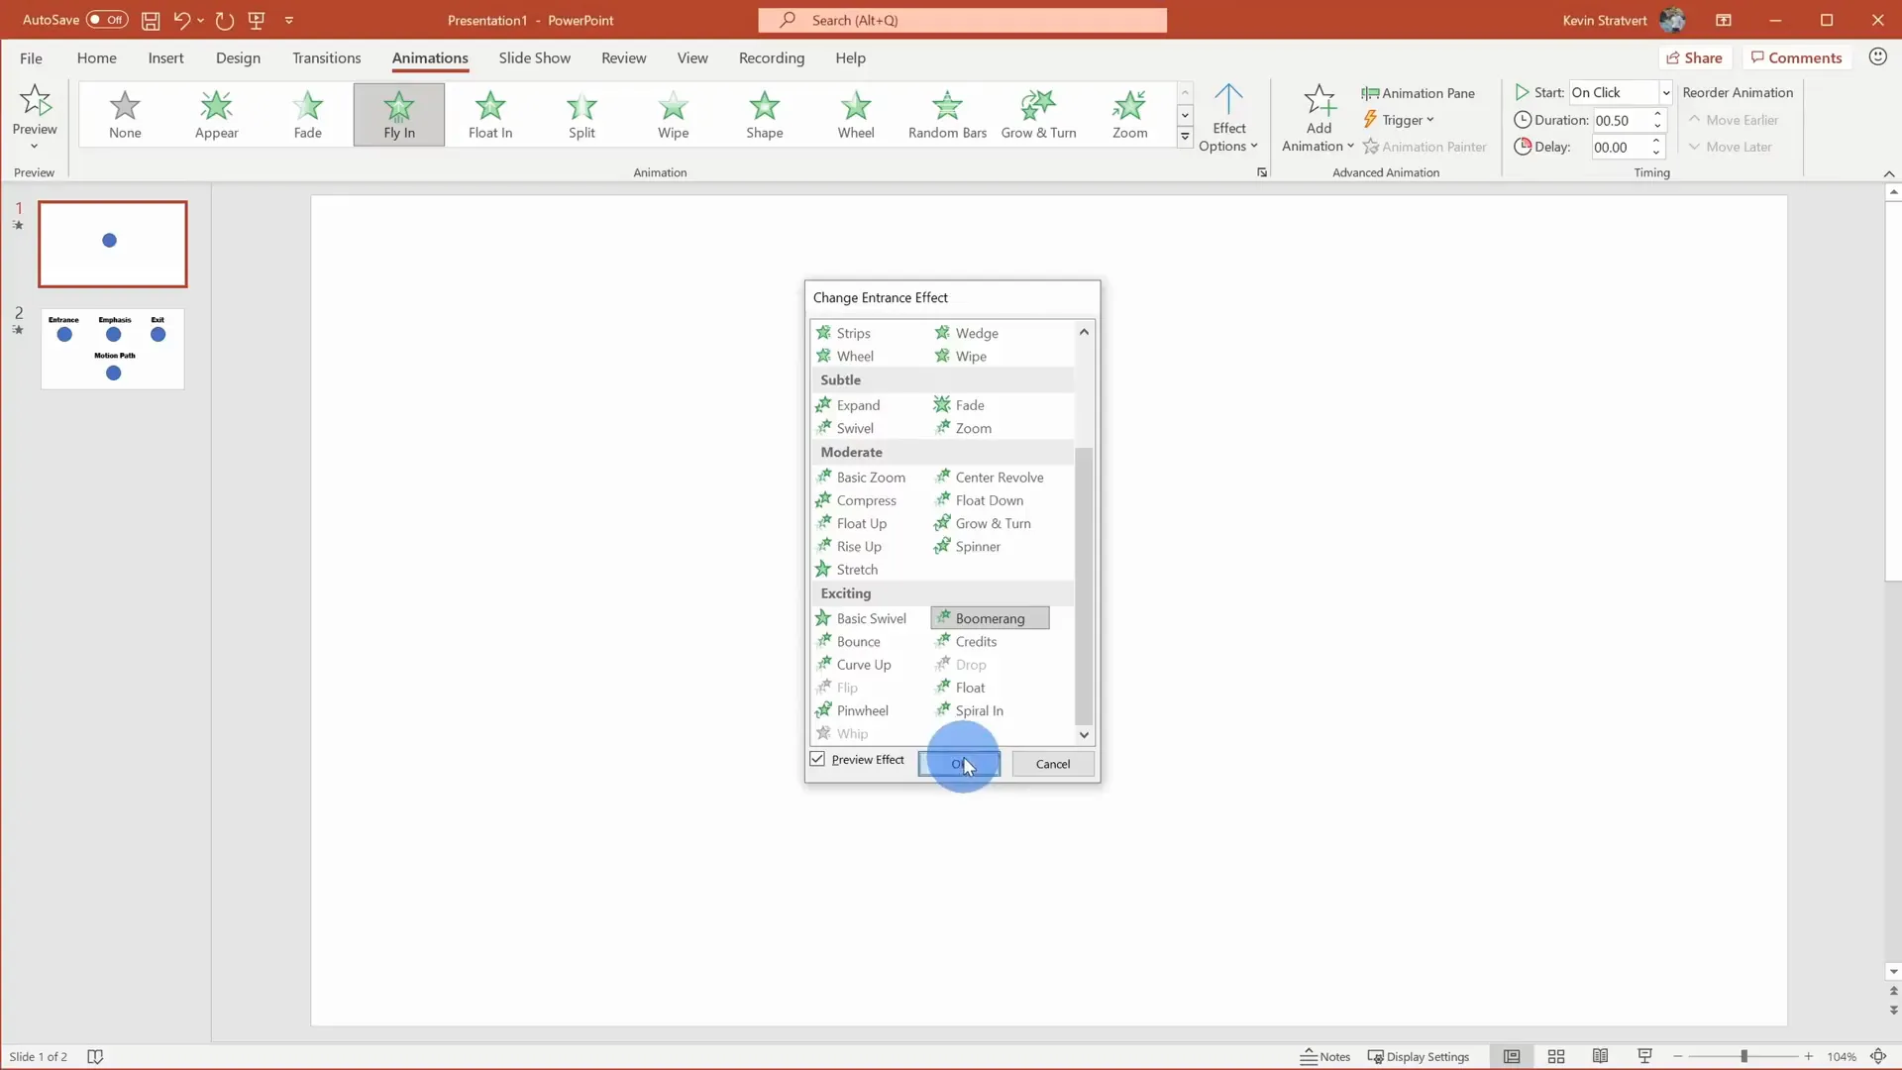Choose the Center Revolve effect
The width and height of the screenshot is (1902, 1070).
pos(989,477)
